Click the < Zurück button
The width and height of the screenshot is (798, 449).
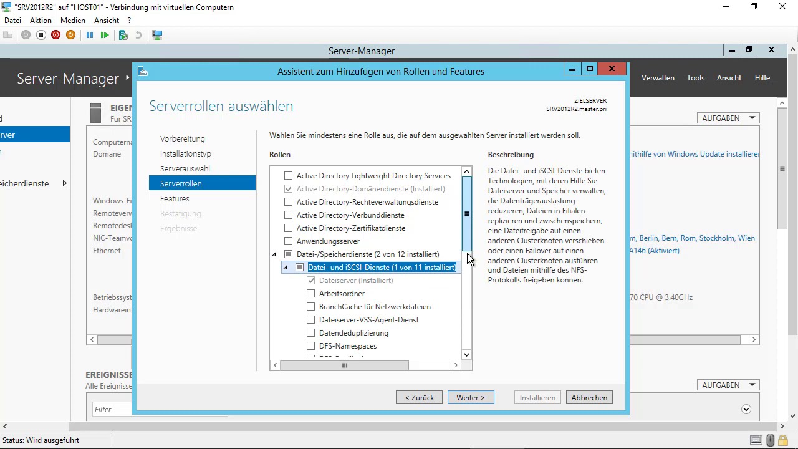click(420, 397)
